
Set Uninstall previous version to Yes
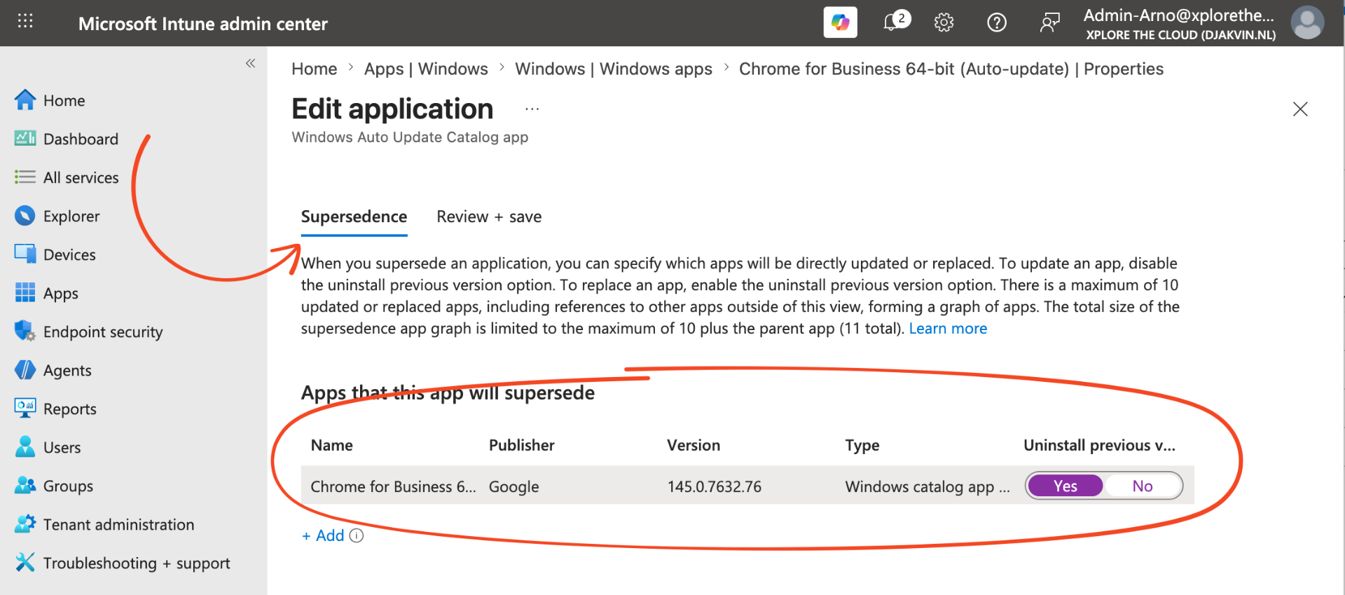tap(1065, 486)
